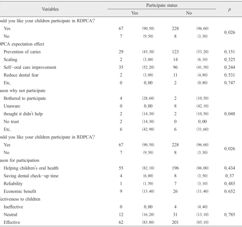Click the percentage (42.90)
Screen dimensions: 242x227
[148, 129]
